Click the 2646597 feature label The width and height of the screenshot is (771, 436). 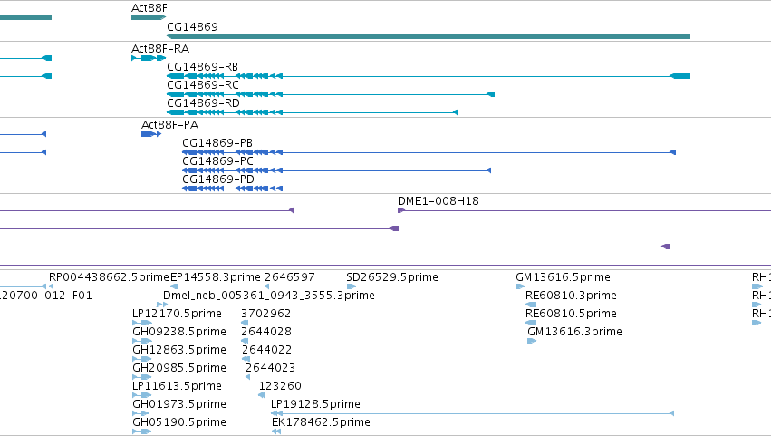[290, 277]
